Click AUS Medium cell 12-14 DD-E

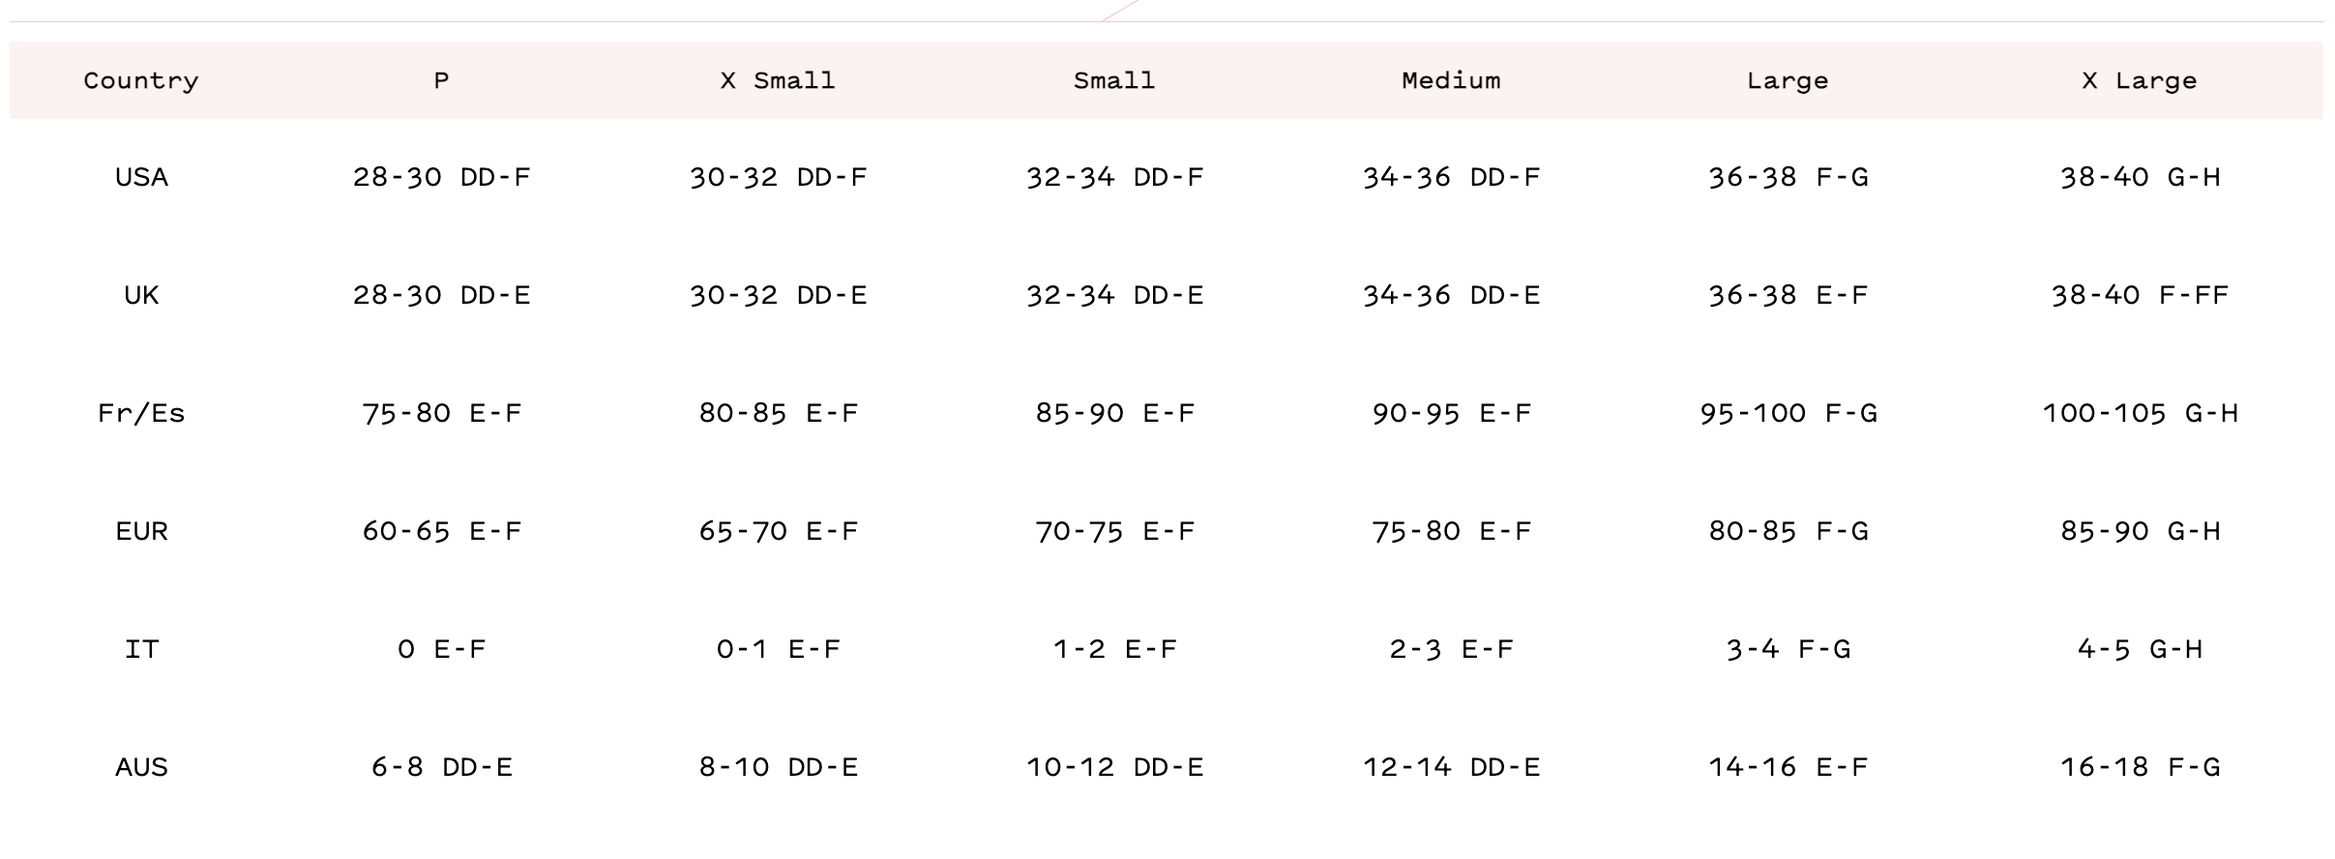pos(1451,767)
